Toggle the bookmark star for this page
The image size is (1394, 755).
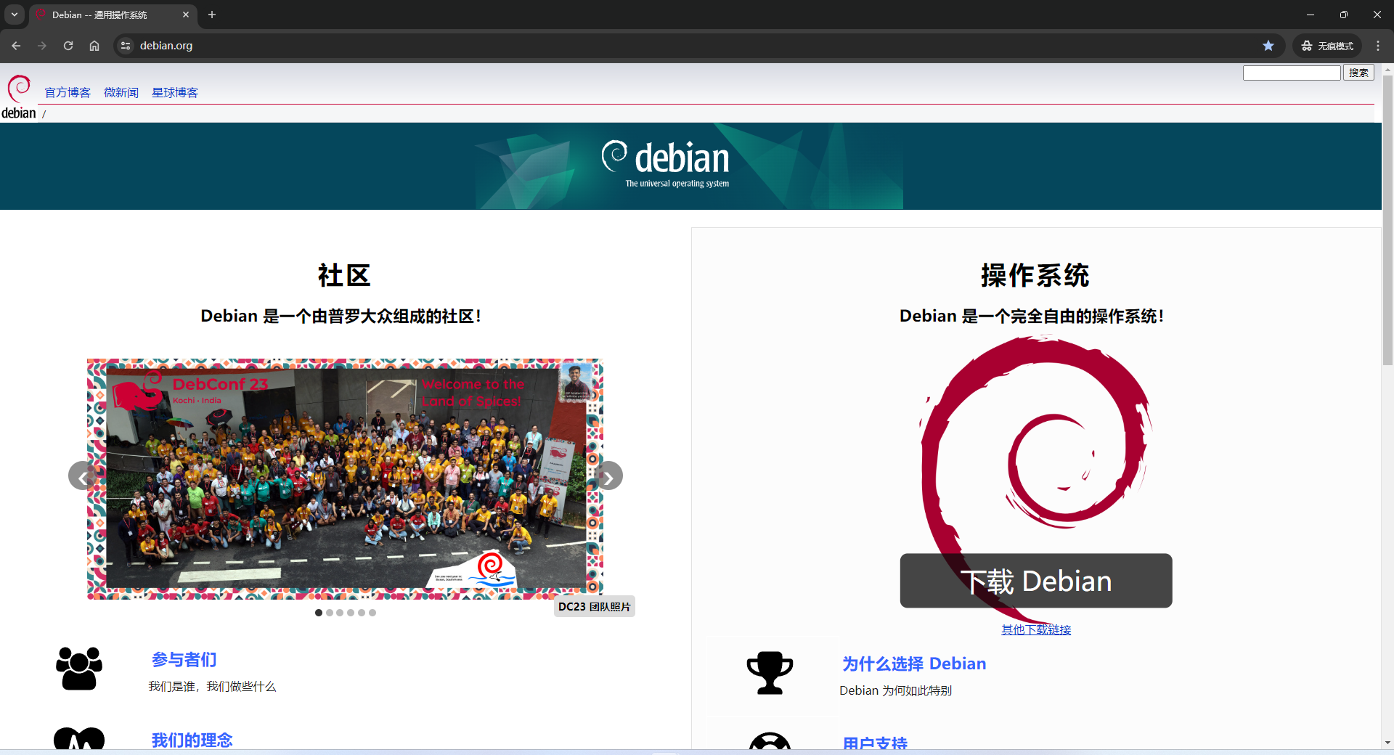pyautogui.click(x=1268, y=46)
